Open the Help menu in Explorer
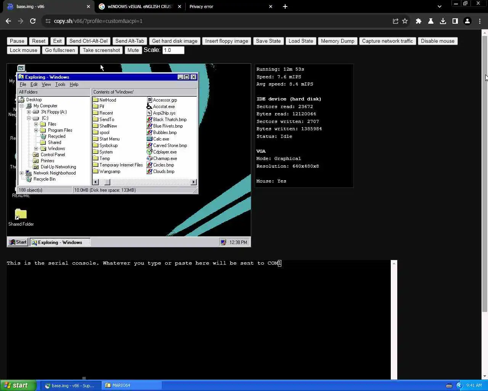 (x=74, y=84)
